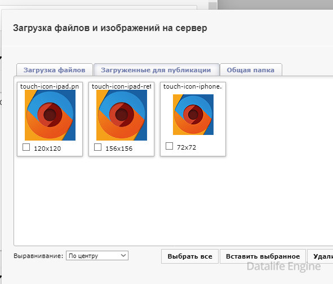
Task: Click the Вставить выбранное button
Action: pyautogui.click(x=263, y=256)
